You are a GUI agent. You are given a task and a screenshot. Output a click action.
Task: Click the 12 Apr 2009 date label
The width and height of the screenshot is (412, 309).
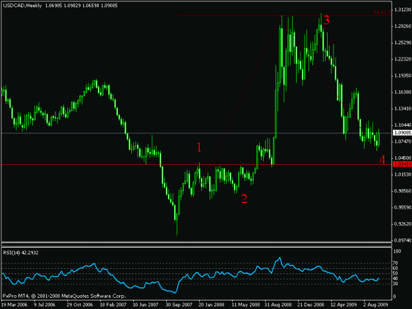tap(343, 304)
